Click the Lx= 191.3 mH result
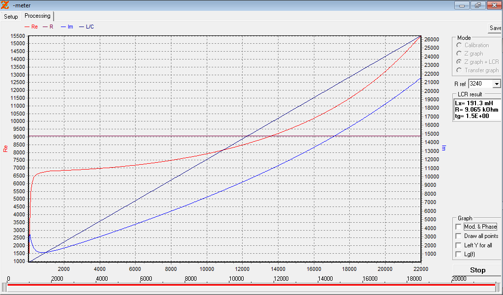The height and width of the screenshot is (295, 503). click(474, 103)
